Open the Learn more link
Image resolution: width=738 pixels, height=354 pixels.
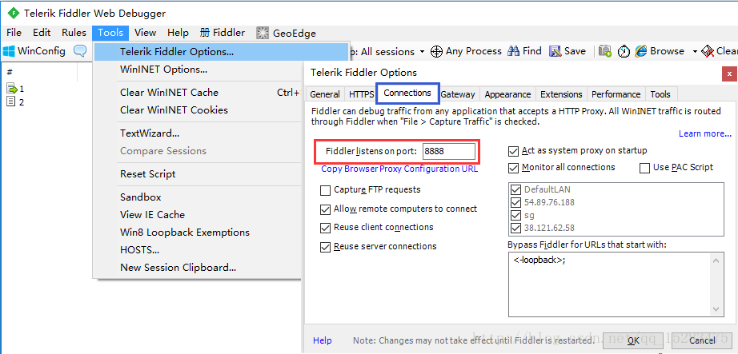705,133
